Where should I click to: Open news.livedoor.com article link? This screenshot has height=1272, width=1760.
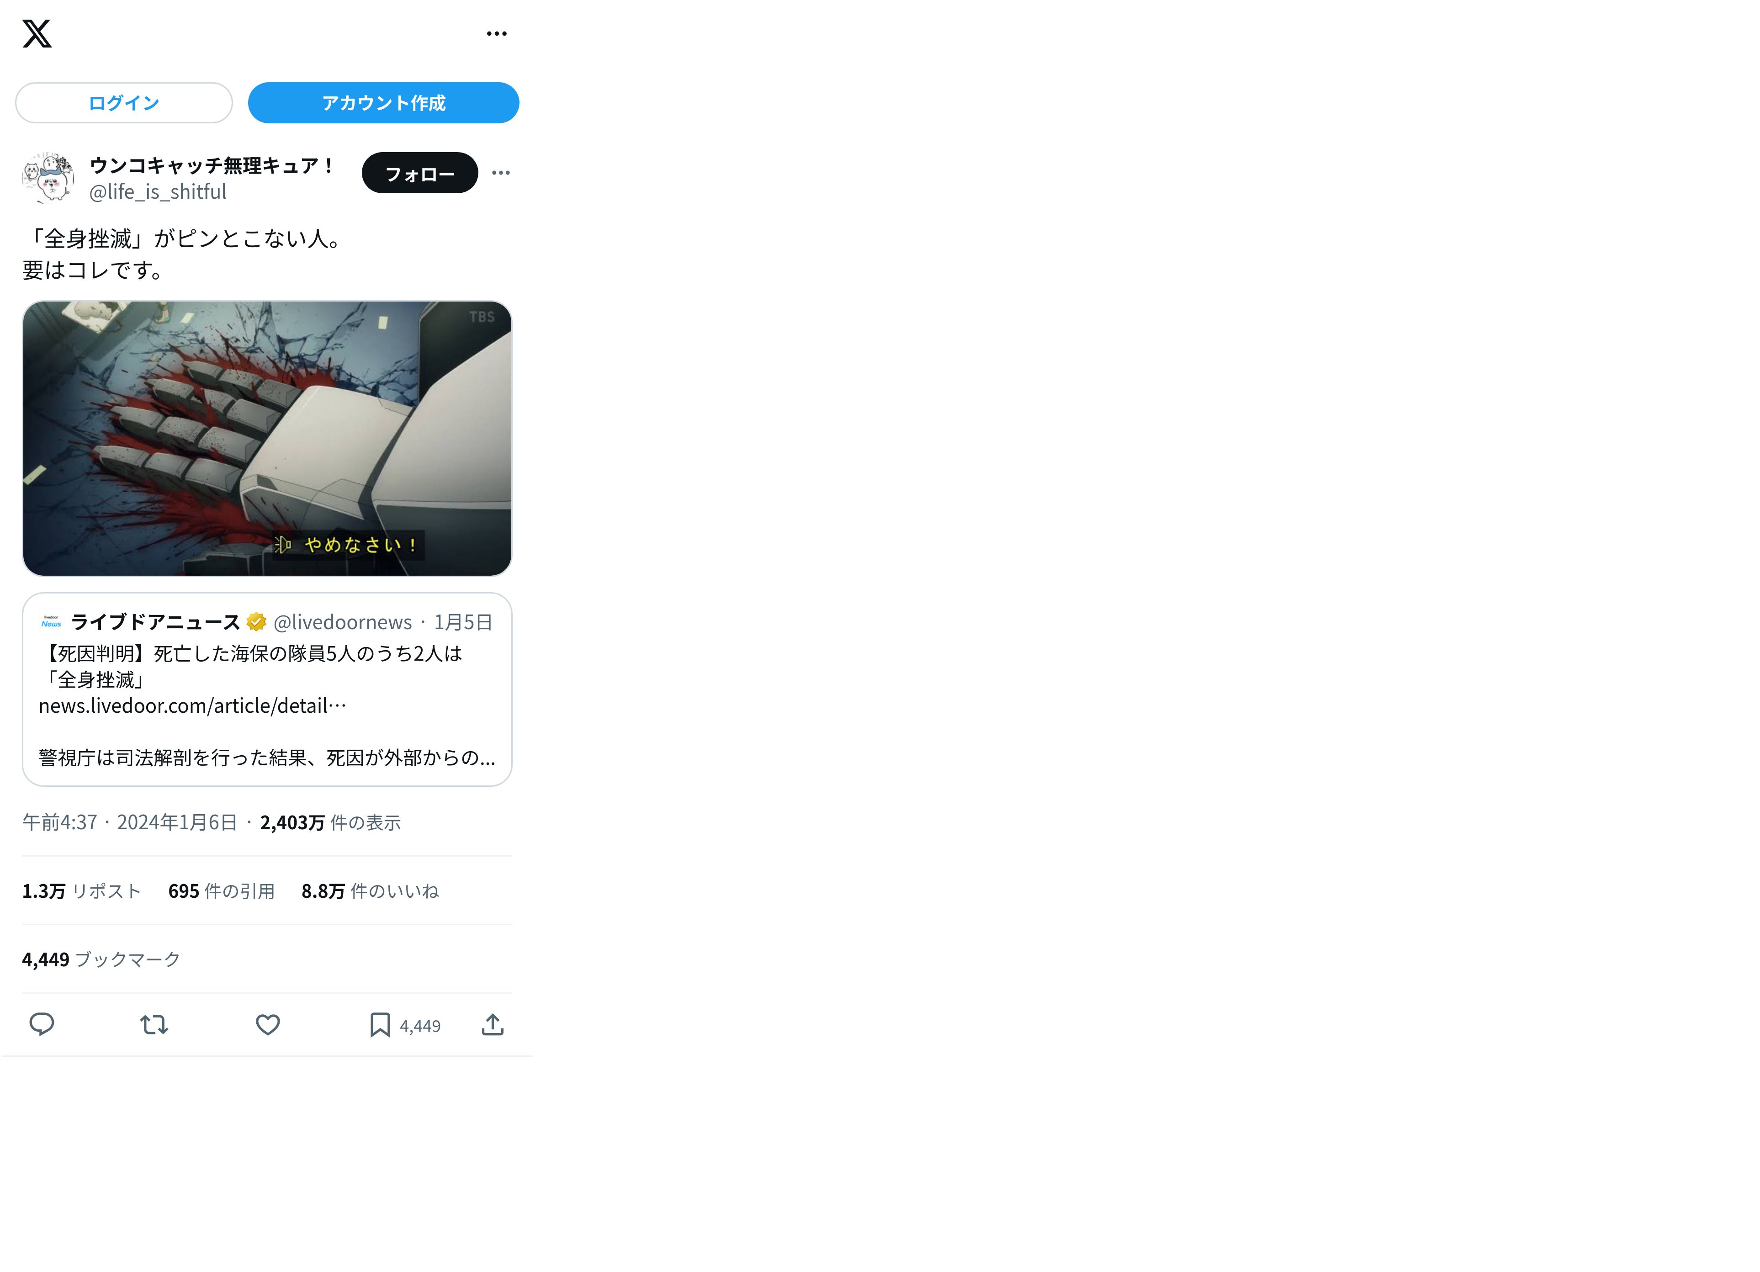192,705
